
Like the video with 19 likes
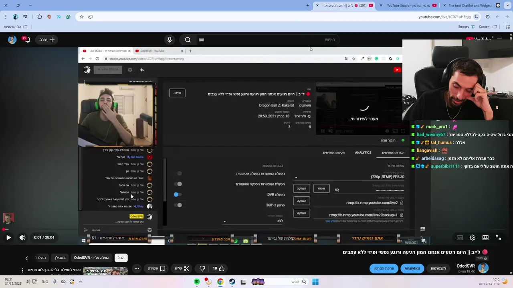tap(218, 268)
